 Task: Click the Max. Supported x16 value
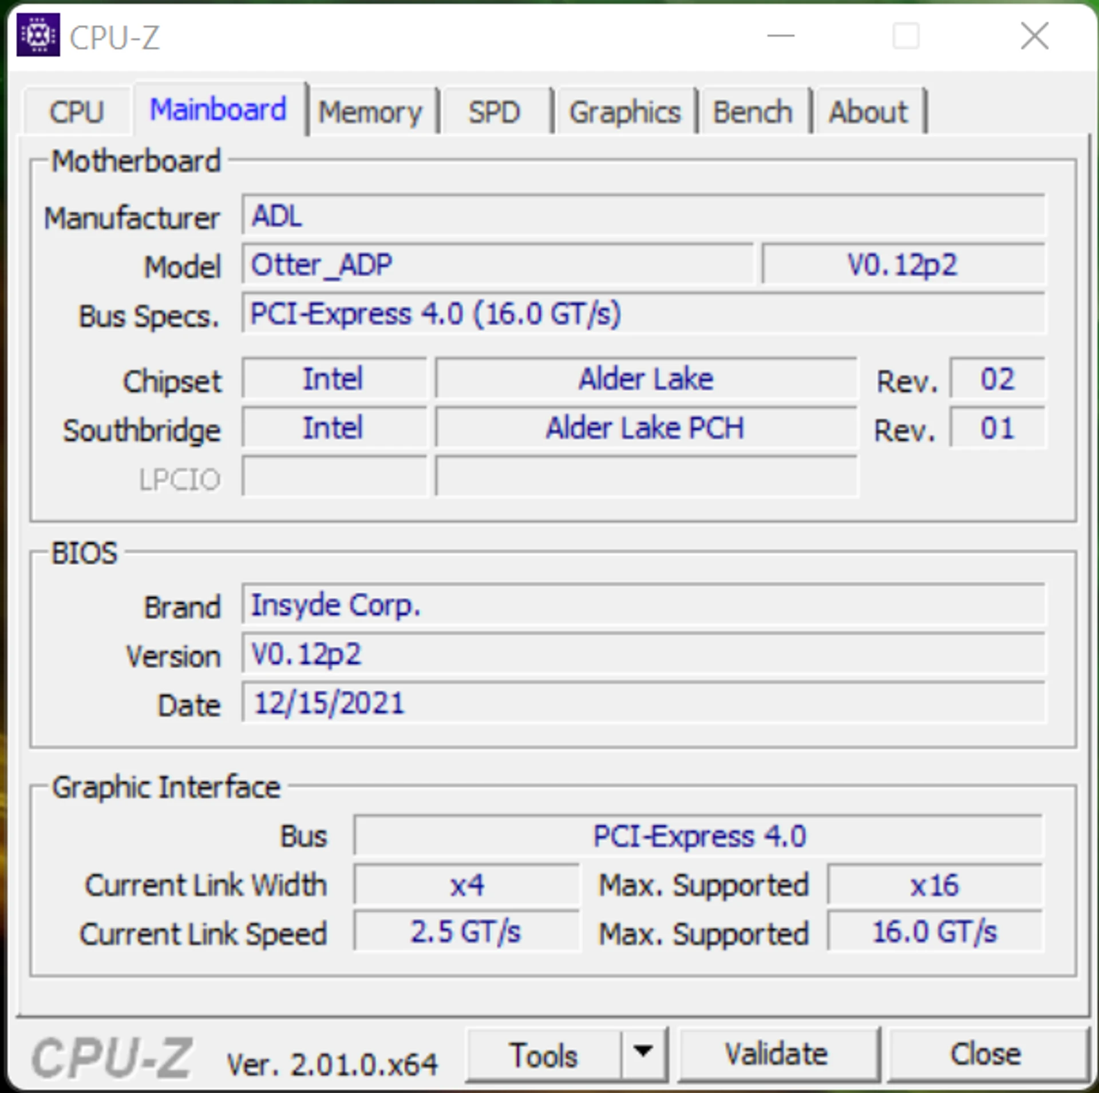click(x=935, y=885)
